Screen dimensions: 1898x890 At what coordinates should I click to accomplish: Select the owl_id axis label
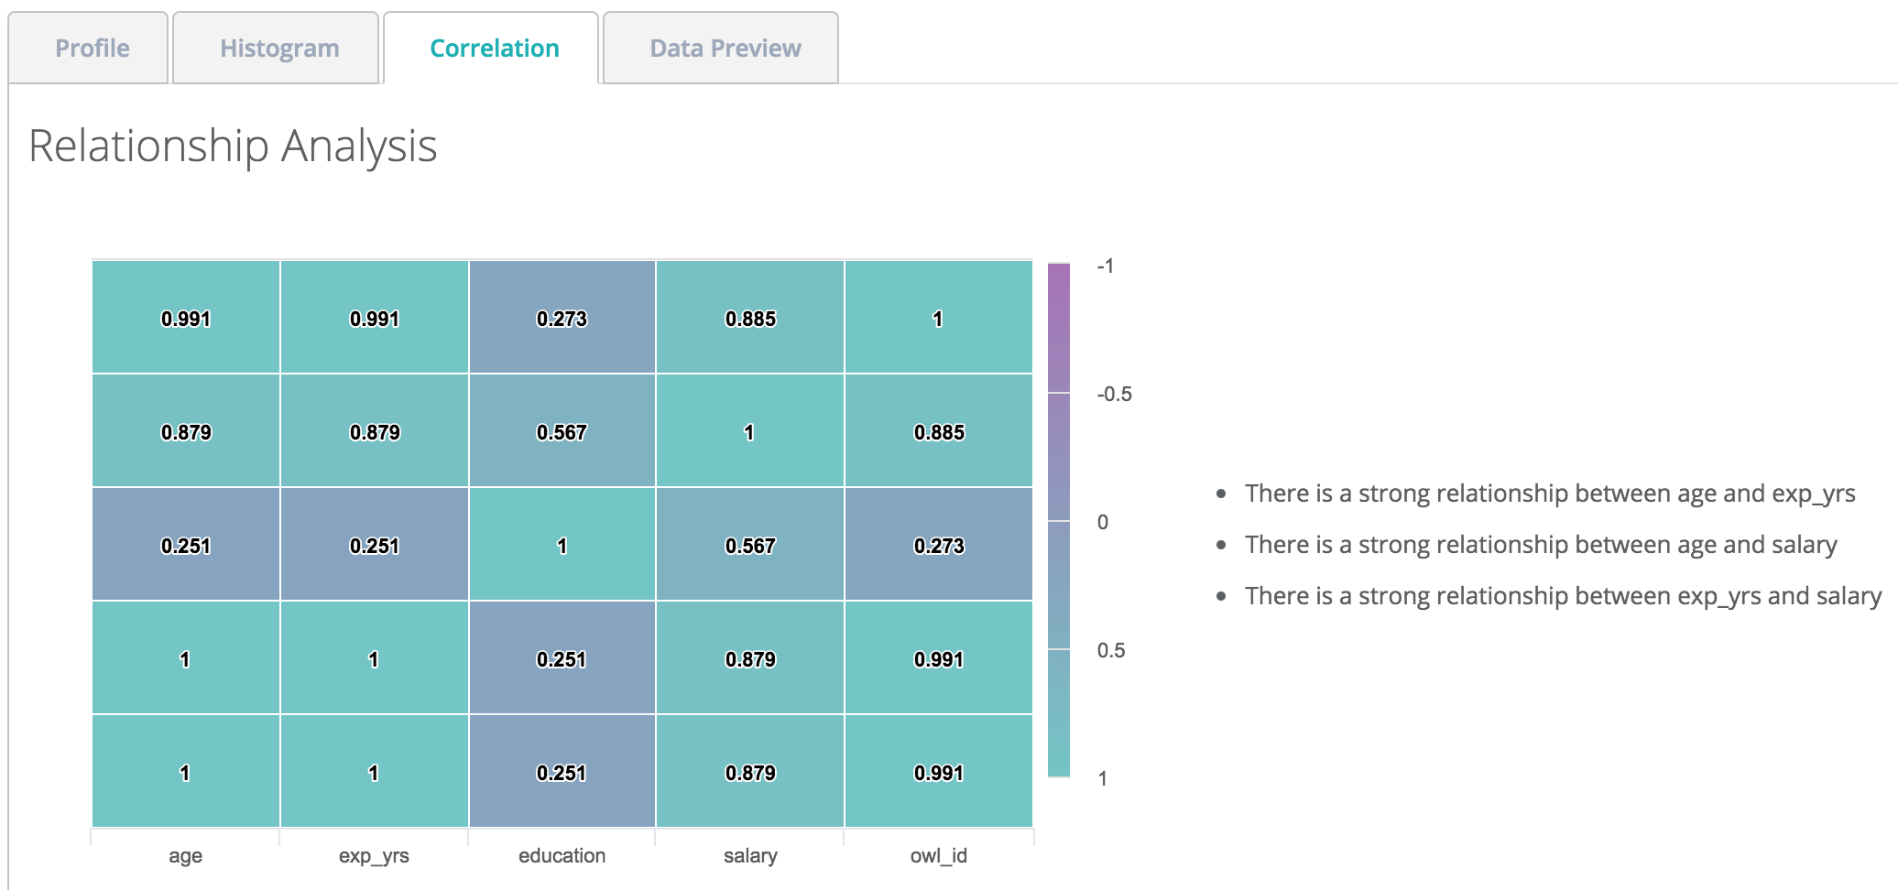[939, 856]
